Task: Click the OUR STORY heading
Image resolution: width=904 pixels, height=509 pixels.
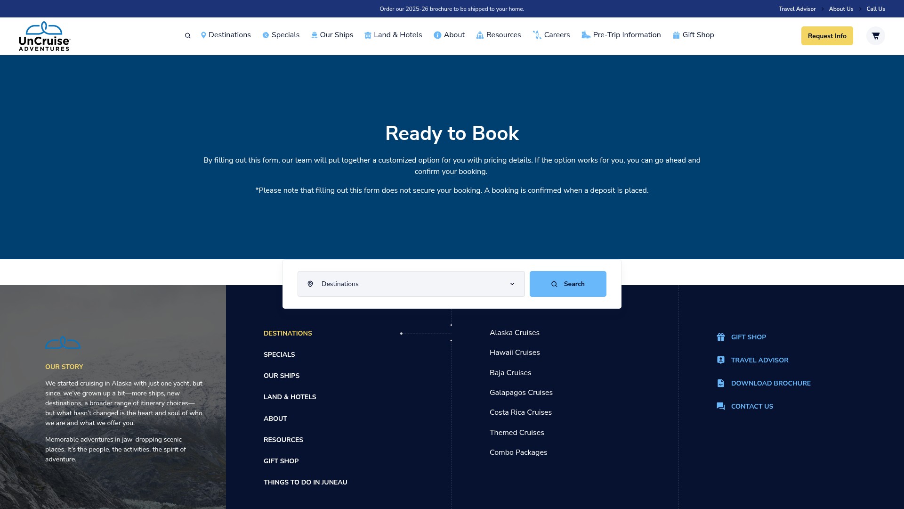Action: coord(64,367)
